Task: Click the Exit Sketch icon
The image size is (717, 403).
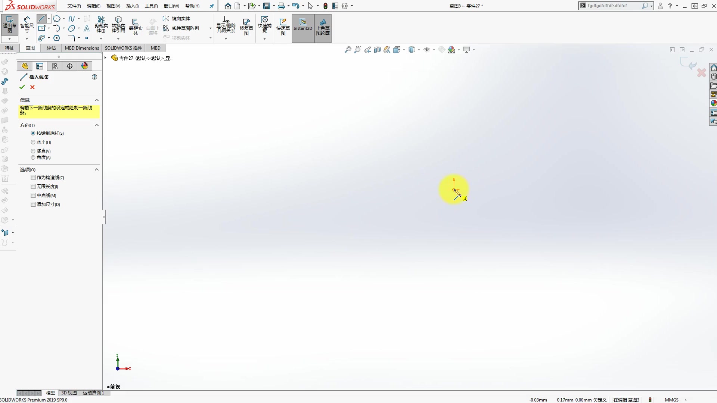Action: pyautogui.click(x=9, y=24)
